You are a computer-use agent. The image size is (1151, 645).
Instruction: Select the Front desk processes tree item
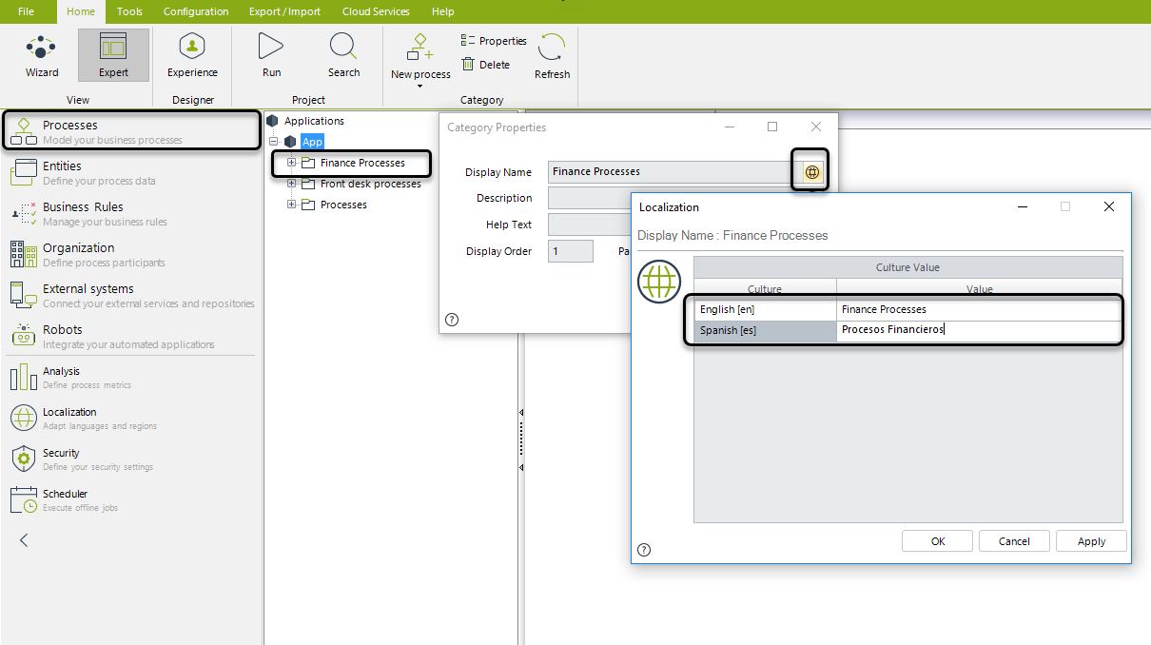[x=370, y=184]
